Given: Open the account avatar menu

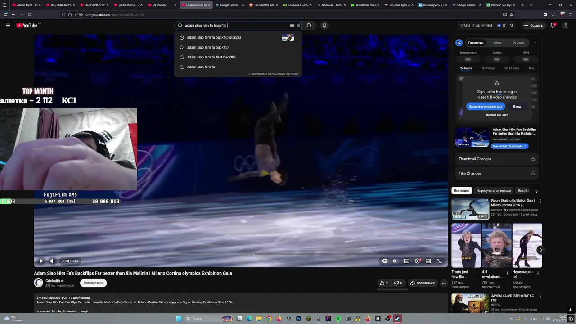Looking at the screenshot, I should click(x=566, y=26).
